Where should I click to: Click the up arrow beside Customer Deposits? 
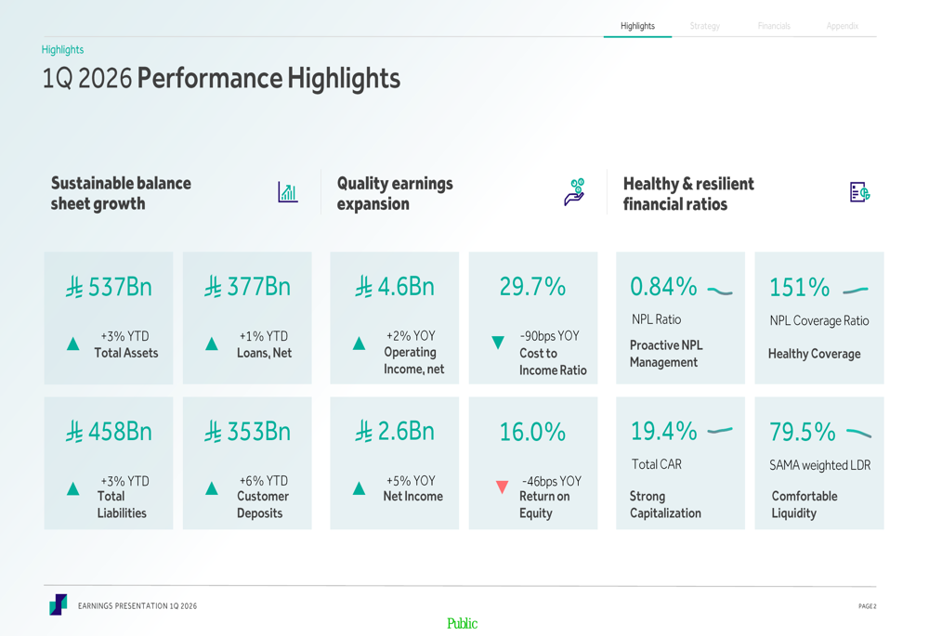(212, 488)
